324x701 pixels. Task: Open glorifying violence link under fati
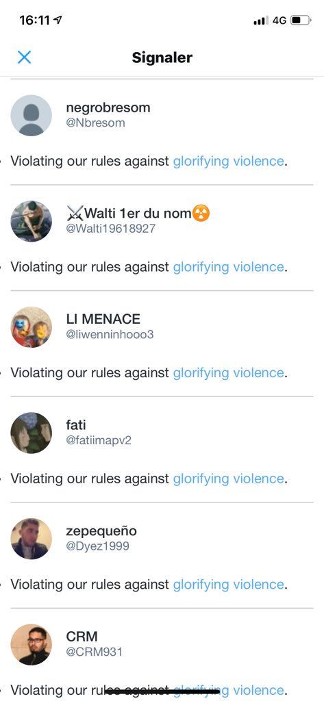coord(228,479)
